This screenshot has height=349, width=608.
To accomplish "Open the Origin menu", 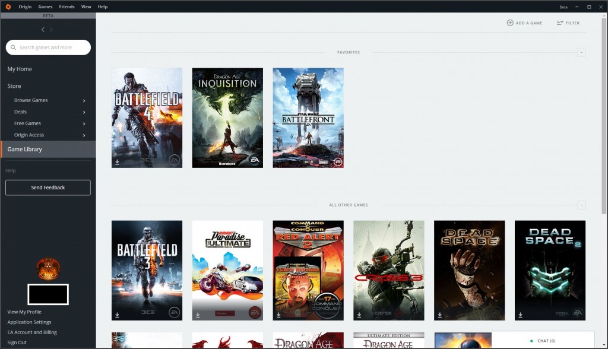I will tap(25, 7).
